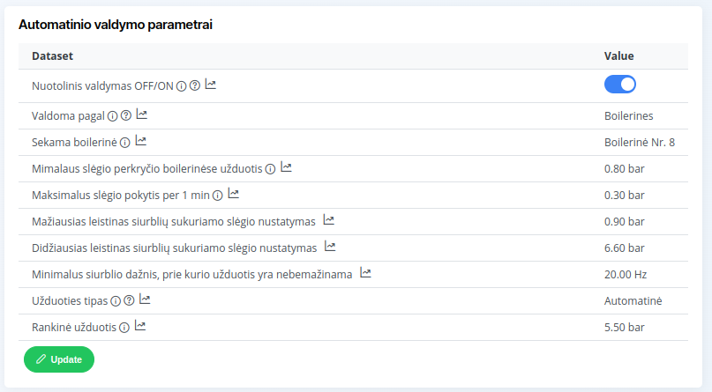This screenshot has height=392, width=712.
Task: Click the Automatinė value for Užduoties tipas
Action: click(633, 300)
